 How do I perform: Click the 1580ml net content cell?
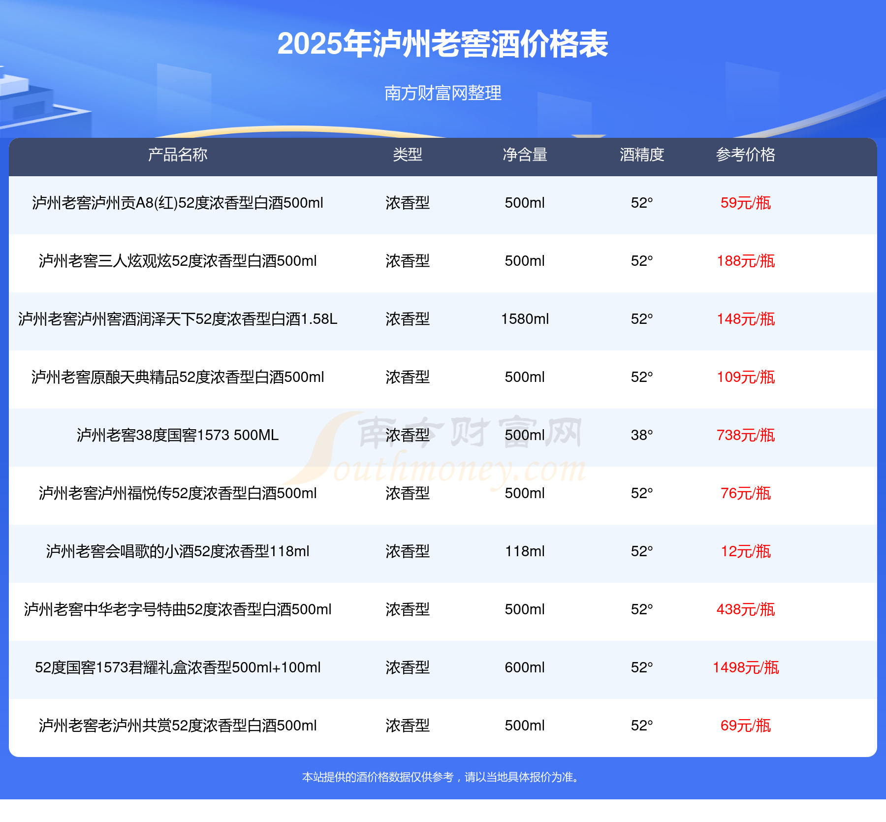tap(525, 319)
